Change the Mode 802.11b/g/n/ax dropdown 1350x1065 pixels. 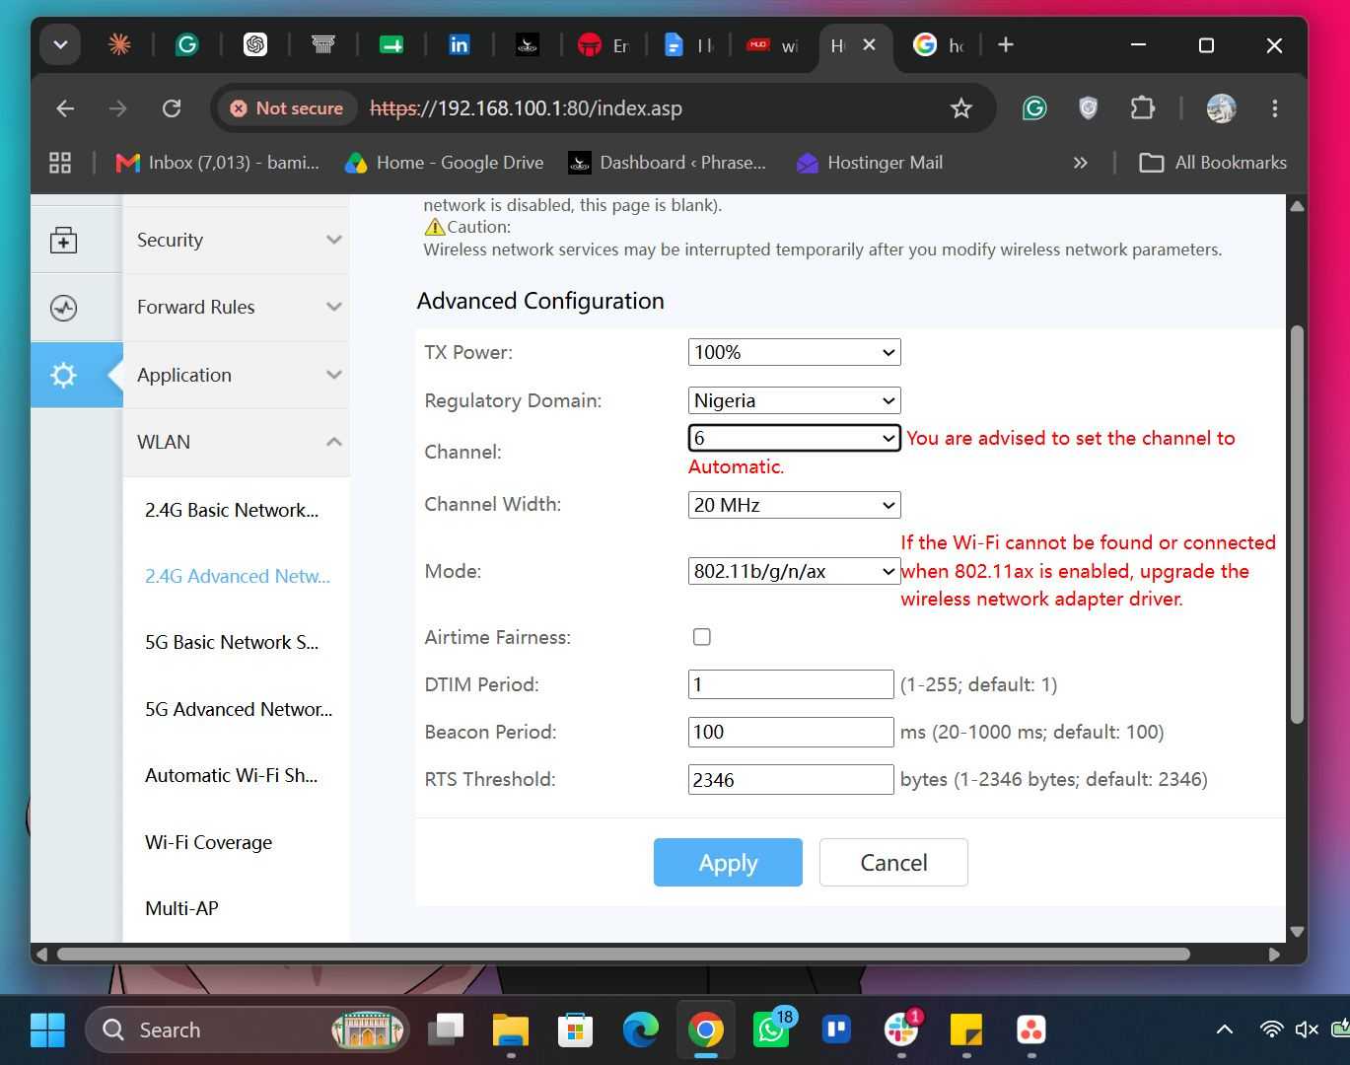tap(794, 571)
